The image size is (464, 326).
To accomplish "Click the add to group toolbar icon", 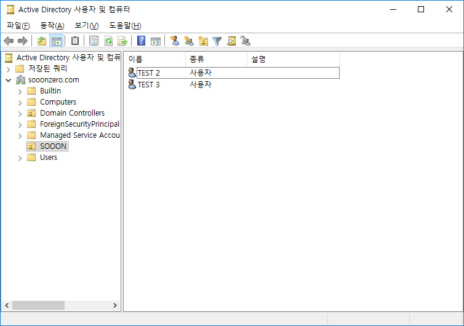I will coord(246,41).
